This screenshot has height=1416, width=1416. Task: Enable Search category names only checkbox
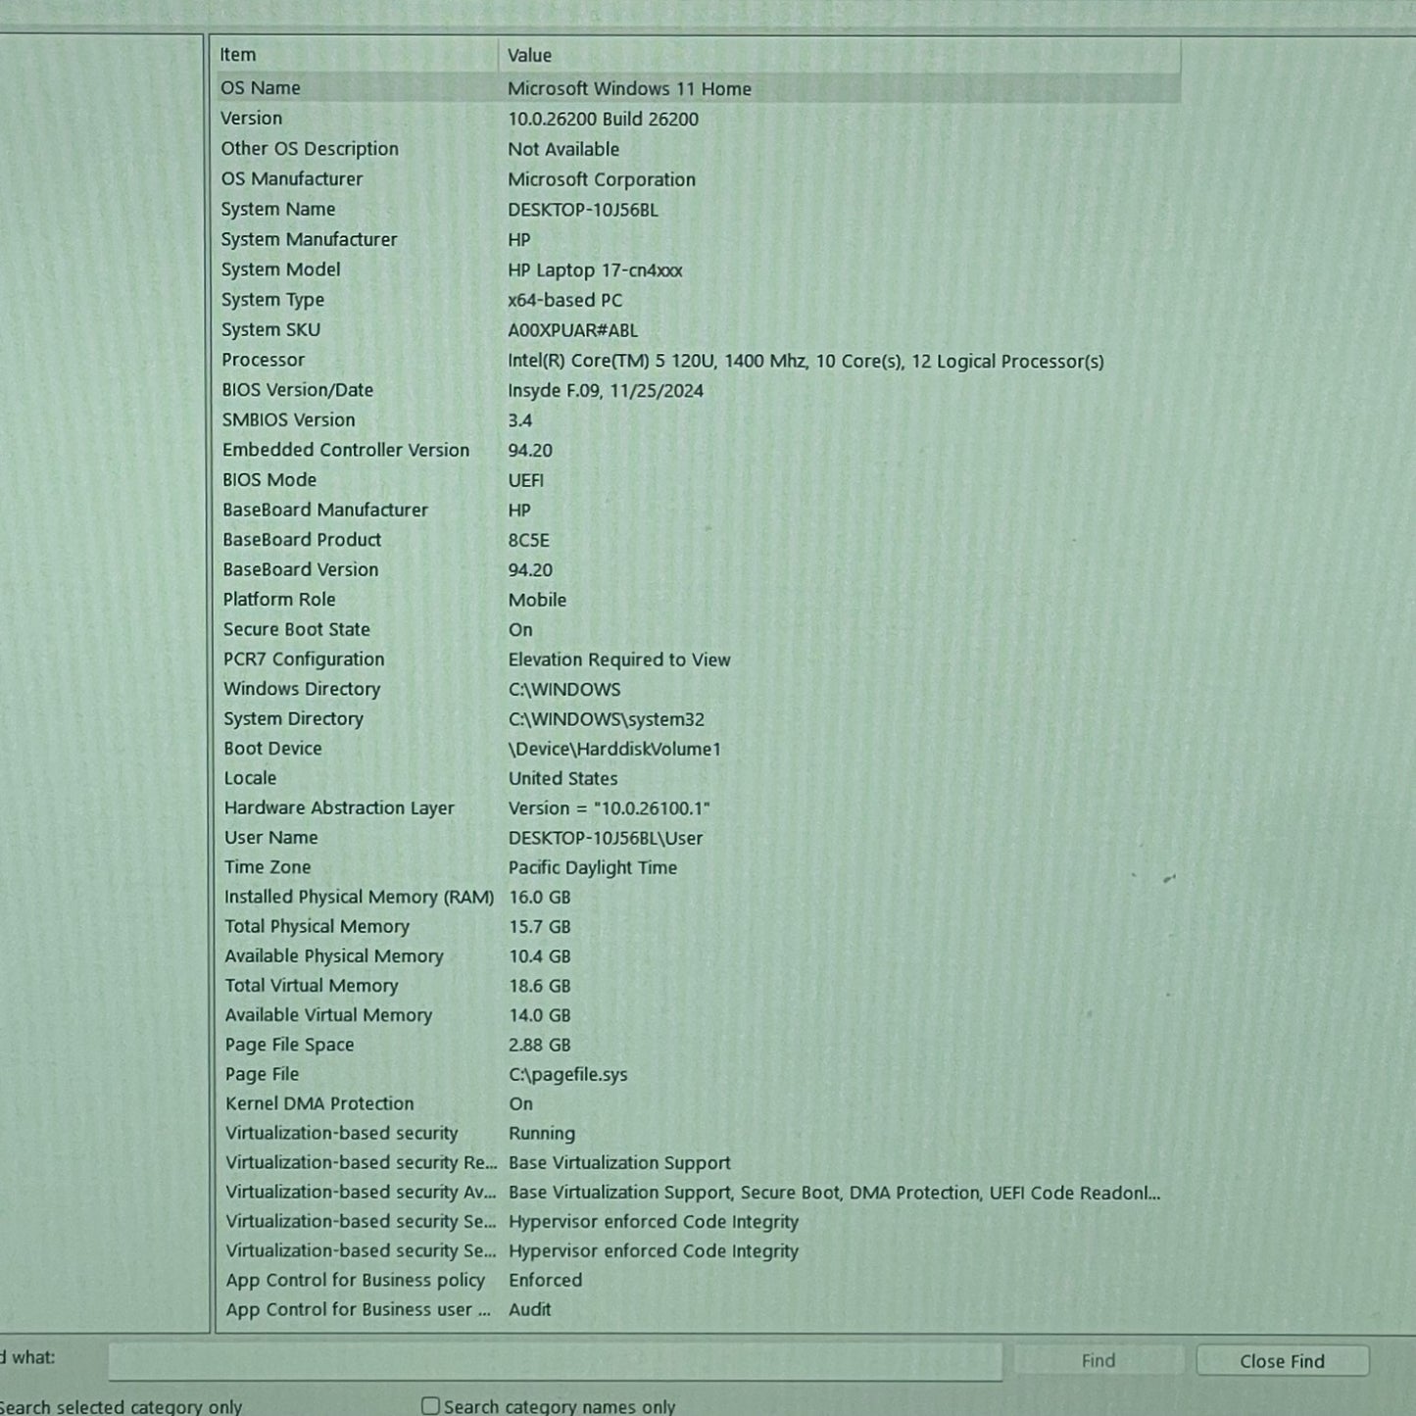(x=430, y=1406)
